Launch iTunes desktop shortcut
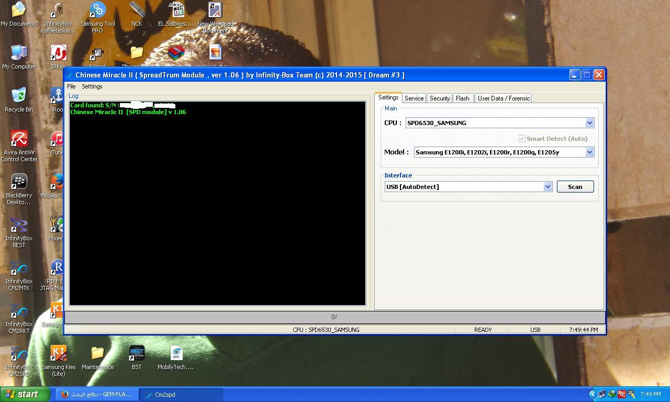Screen dimensions: 670x402 click(57, 143)
